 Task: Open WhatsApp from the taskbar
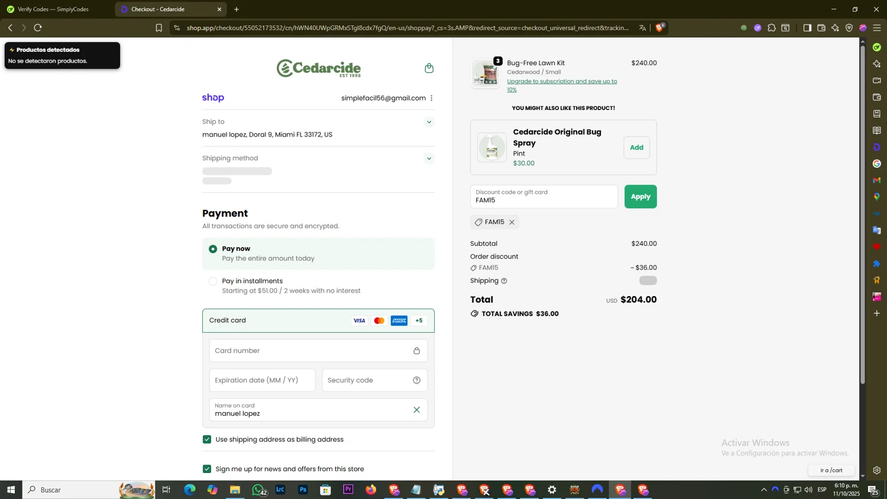(258, 490)
